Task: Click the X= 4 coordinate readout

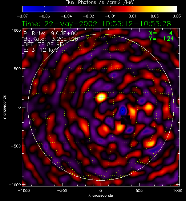Action: pyautogui.click(x=161, y=33)
